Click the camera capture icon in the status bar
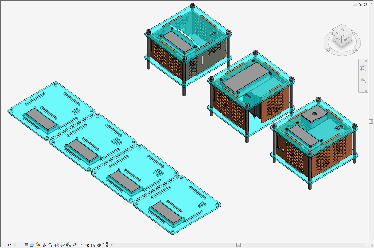The image size is (374, 248). (87, 245)
